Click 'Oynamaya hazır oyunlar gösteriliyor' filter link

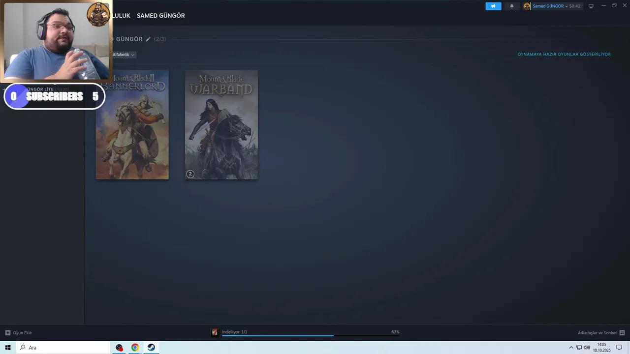(x=564, y=54)
